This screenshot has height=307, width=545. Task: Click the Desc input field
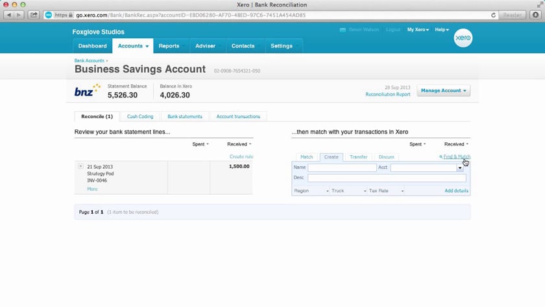[x=387, y=178]
